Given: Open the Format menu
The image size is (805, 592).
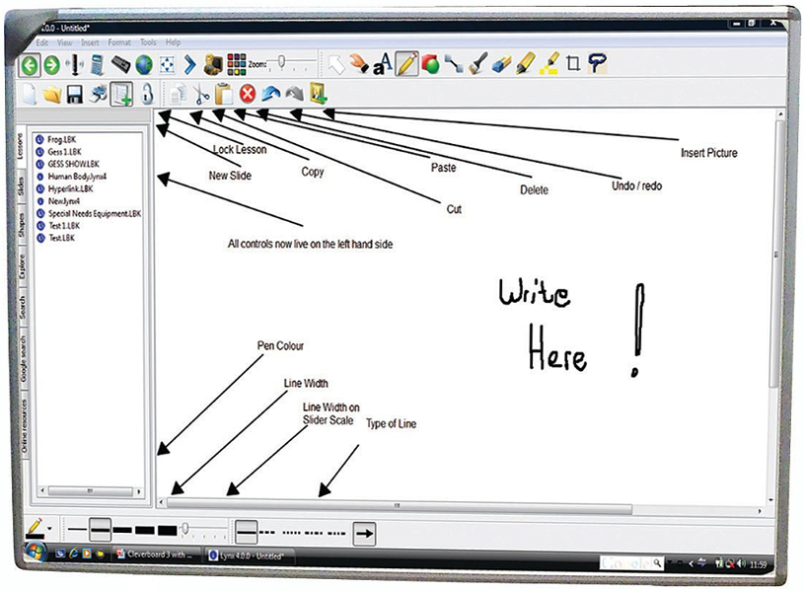Looking at the screenshot, I should pos(118,43).
